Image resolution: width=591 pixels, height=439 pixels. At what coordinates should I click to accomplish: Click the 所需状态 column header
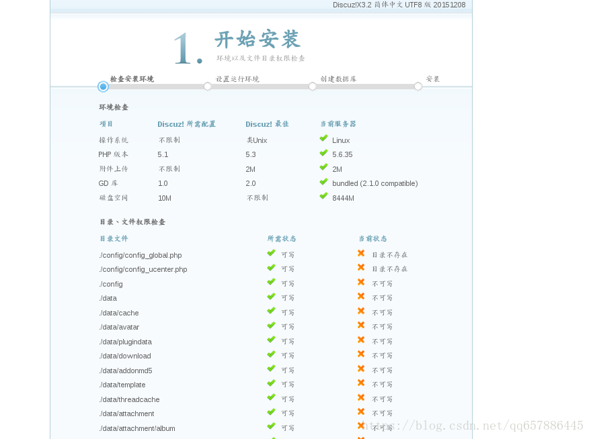coord(282,238)
